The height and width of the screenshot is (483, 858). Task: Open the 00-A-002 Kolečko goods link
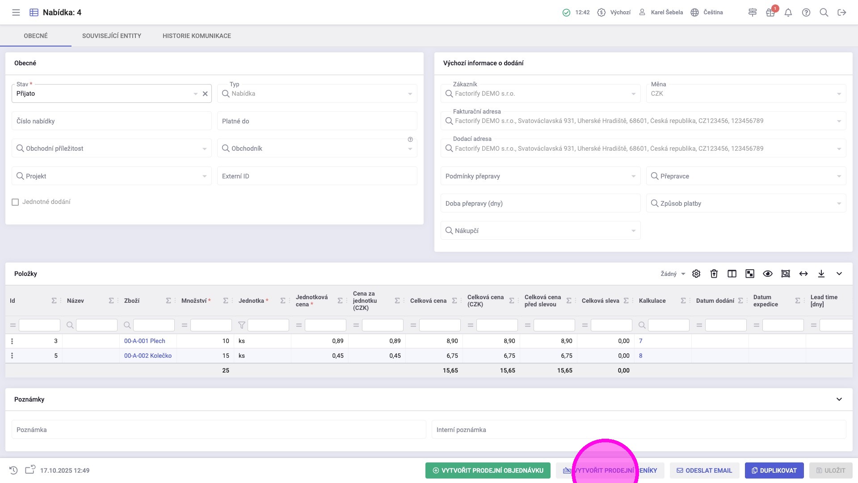pyautogui.click(x=148, y=356)
